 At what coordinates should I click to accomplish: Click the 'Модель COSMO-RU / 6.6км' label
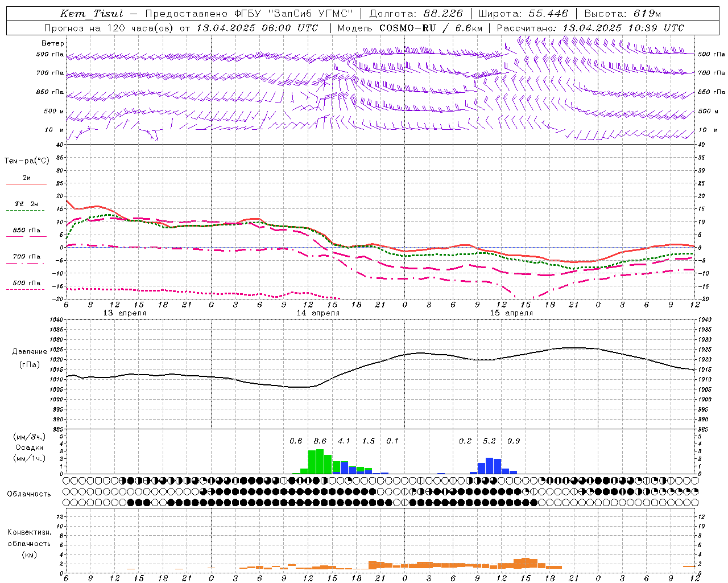click(x=410, y=28)
